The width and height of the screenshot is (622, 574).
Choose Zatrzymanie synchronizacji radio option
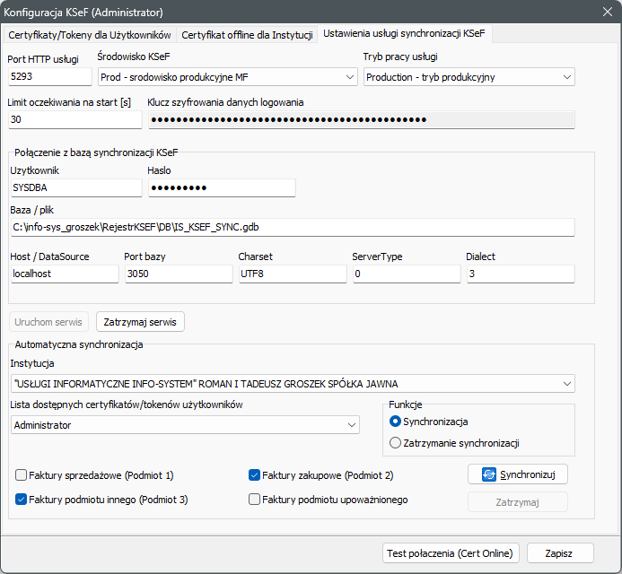click(395, 442)
